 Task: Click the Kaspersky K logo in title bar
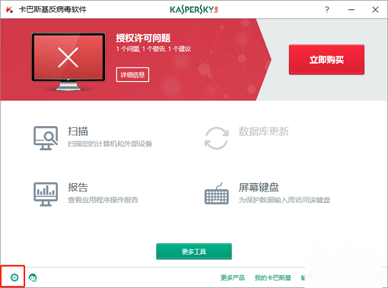pos(9,10)
